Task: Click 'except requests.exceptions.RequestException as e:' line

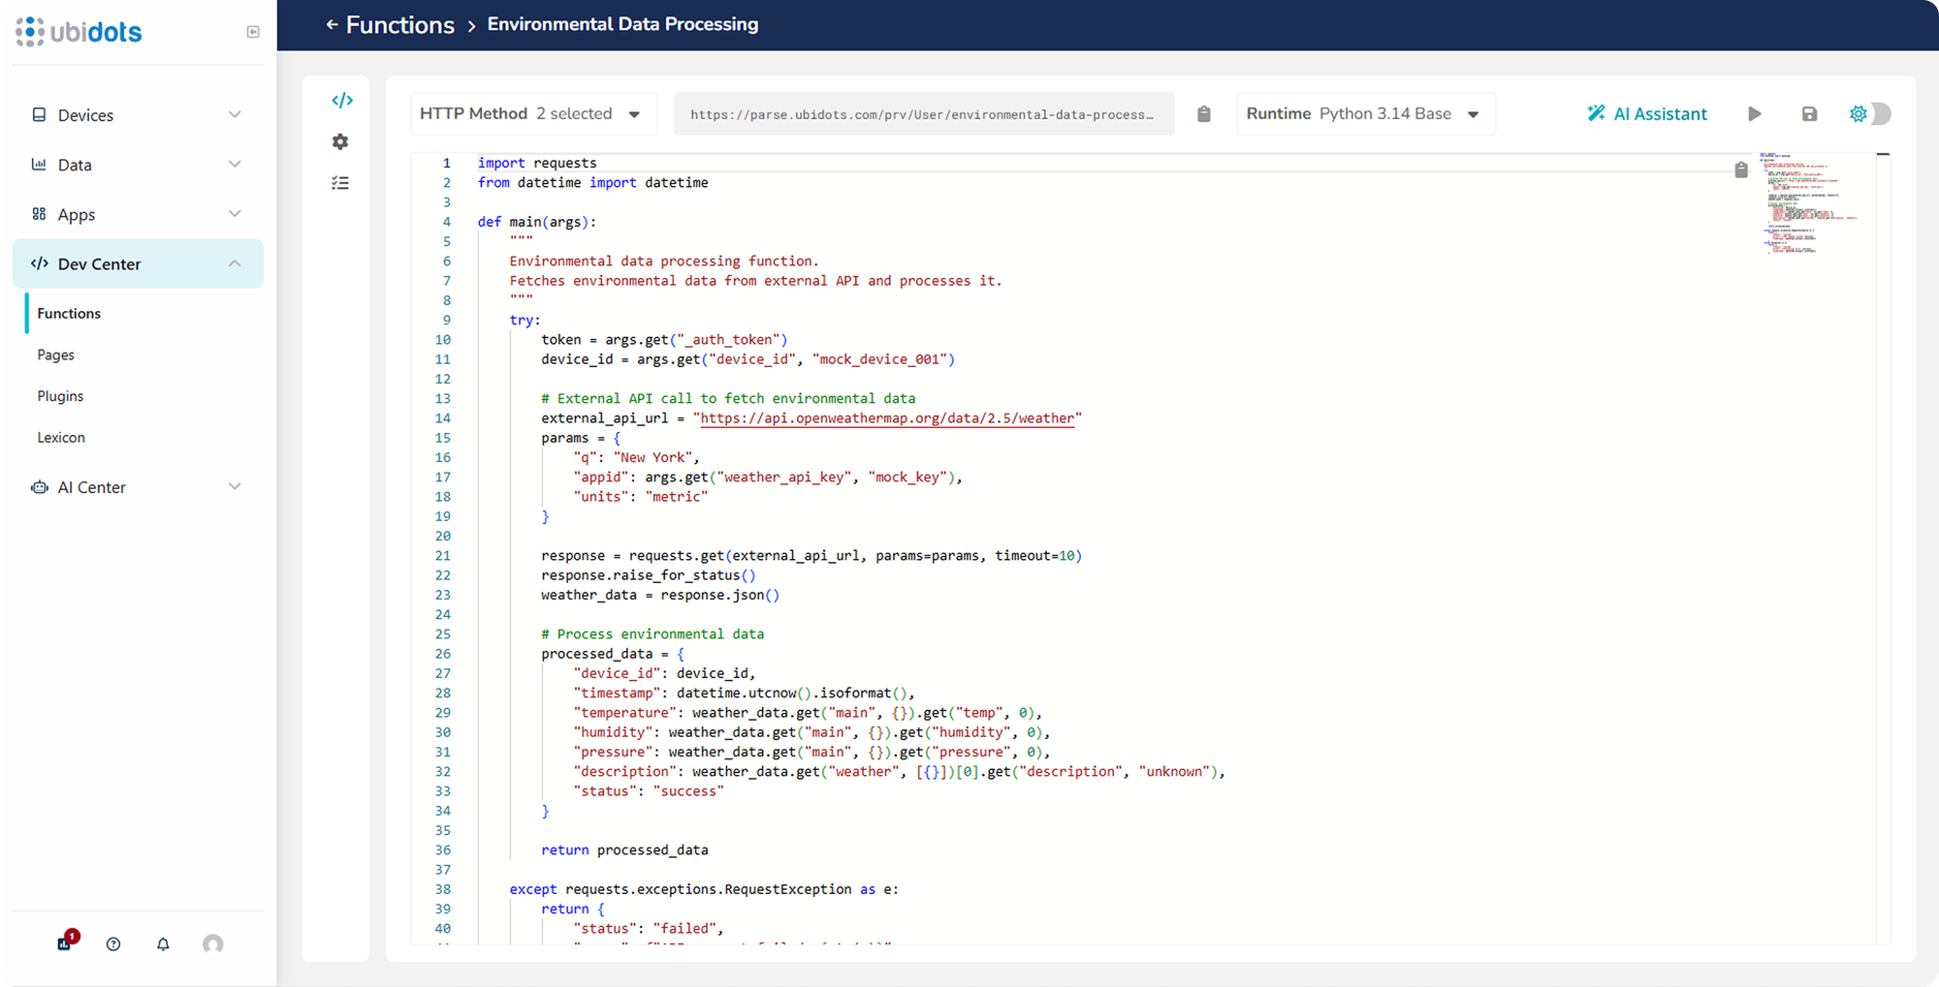Action: [x=704, y=889]
